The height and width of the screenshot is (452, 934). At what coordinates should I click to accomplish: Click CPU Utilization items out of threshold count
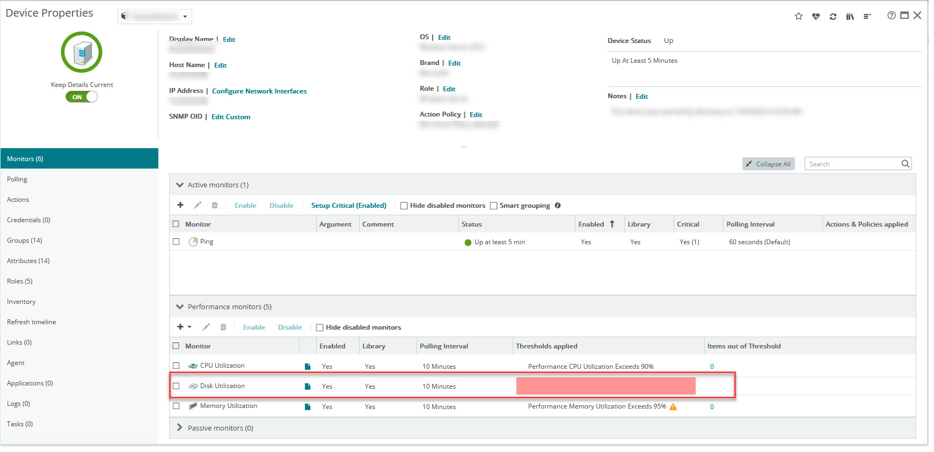[x=712, y=367]
